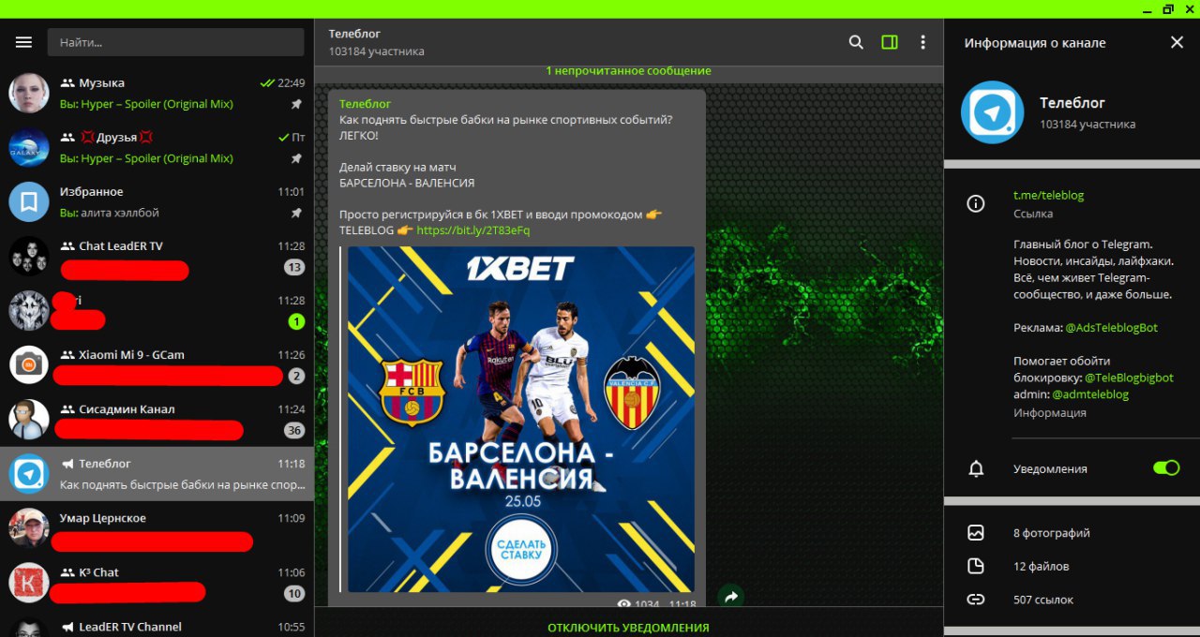
Task: Click the bell icon next to Уведомления
Action: point(976,468)
